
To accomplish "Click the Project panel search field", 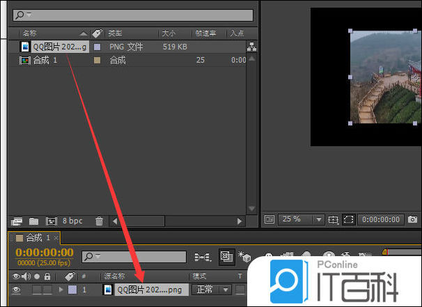I will click(133, 15).
